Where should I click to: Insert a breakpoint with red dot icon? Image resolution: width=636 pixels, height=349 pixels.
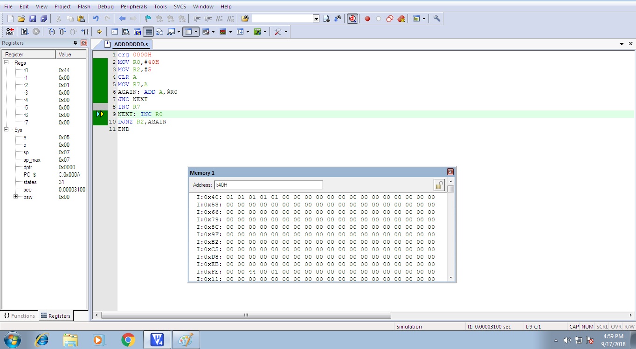click(x=367, y=19)
